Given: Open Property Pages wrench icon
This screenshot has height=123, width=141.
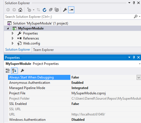Looking at the screenshot, I should [x=22, y=71].
